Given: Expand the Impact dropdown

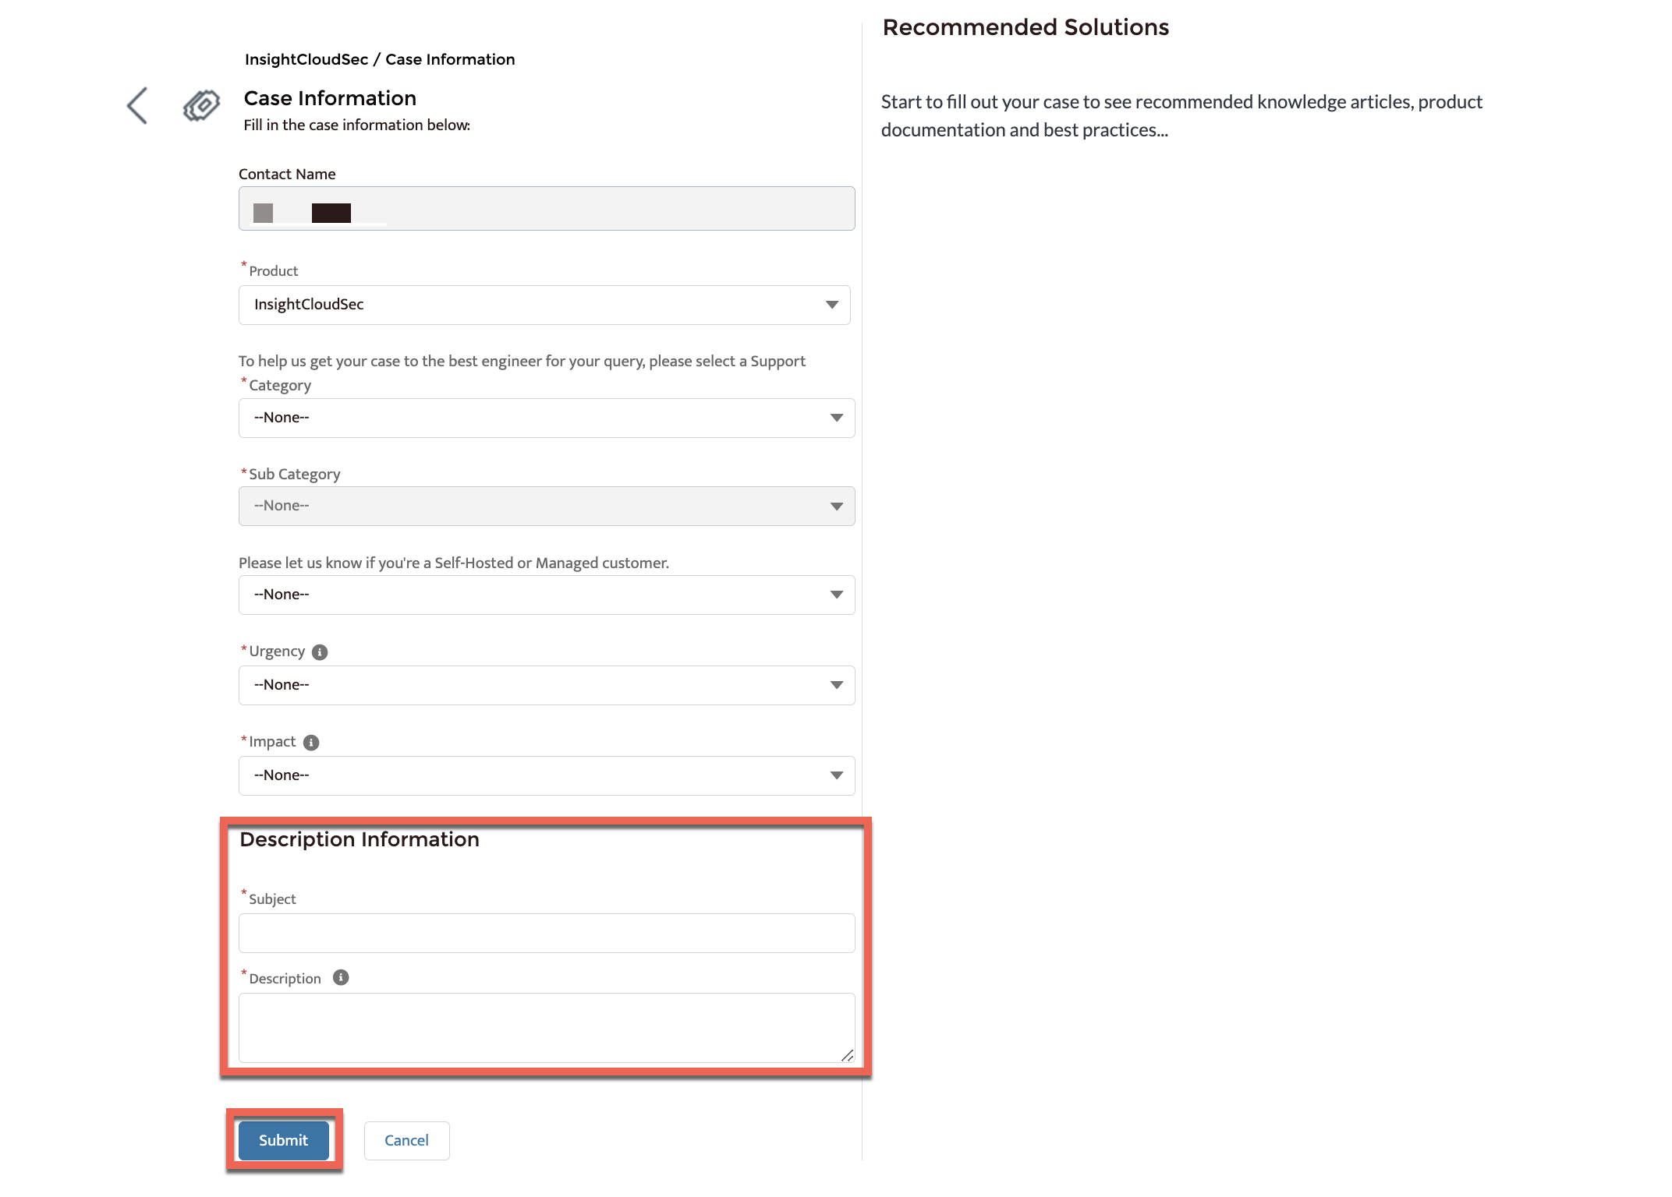Looking at the screenshot, I should tap(546, 775).
